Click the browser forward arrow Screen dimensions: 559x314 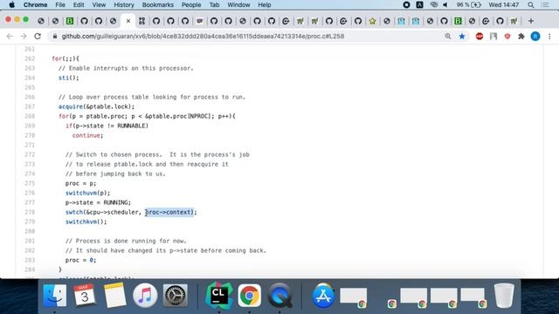pyautogui.click(x=24, y=37)
